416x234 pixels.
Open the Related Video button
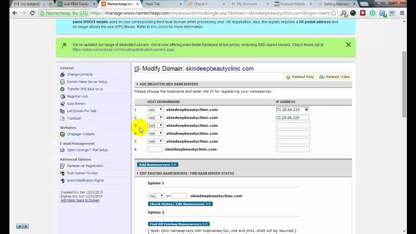pyautogui.click(x=334, y=77)
